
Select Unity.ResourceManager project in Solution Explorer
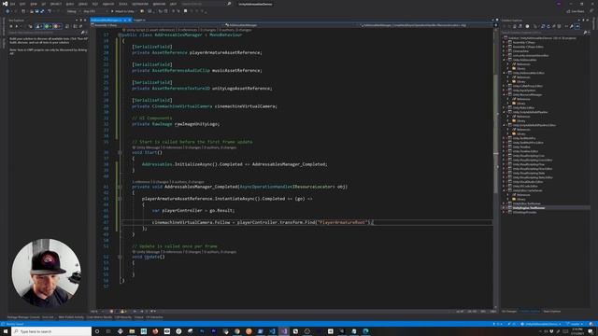click(527, 94)
